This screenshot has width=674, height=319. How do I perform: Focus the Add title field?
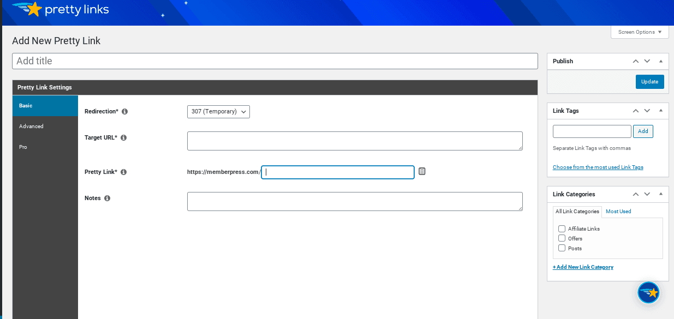tap(275, 61)
